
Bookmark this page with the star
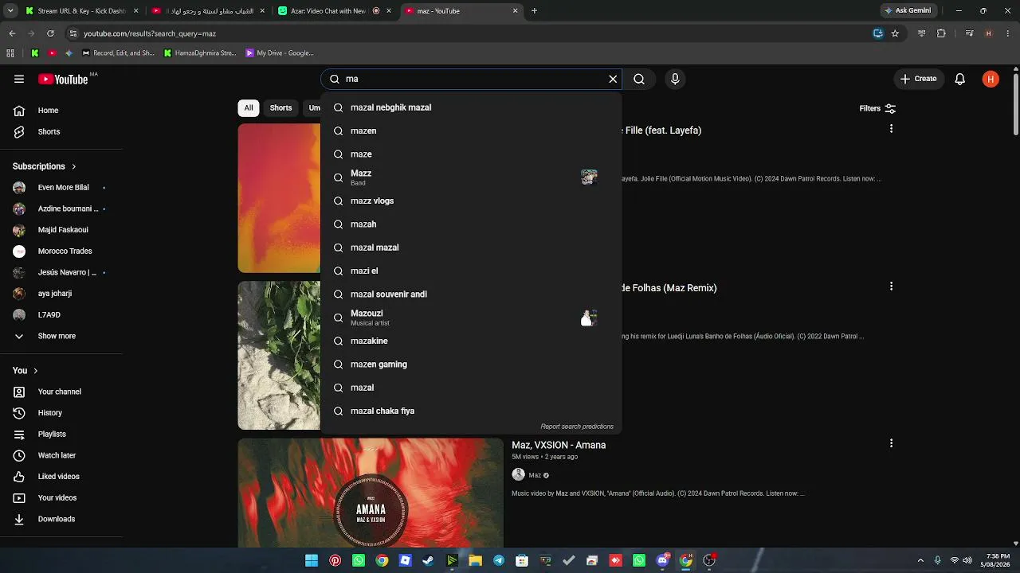coord(895,33)
